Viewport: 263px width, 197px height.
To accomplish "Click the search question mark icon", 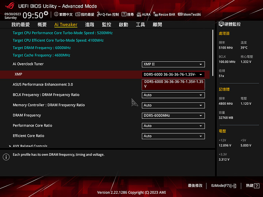I will point(124,14).
